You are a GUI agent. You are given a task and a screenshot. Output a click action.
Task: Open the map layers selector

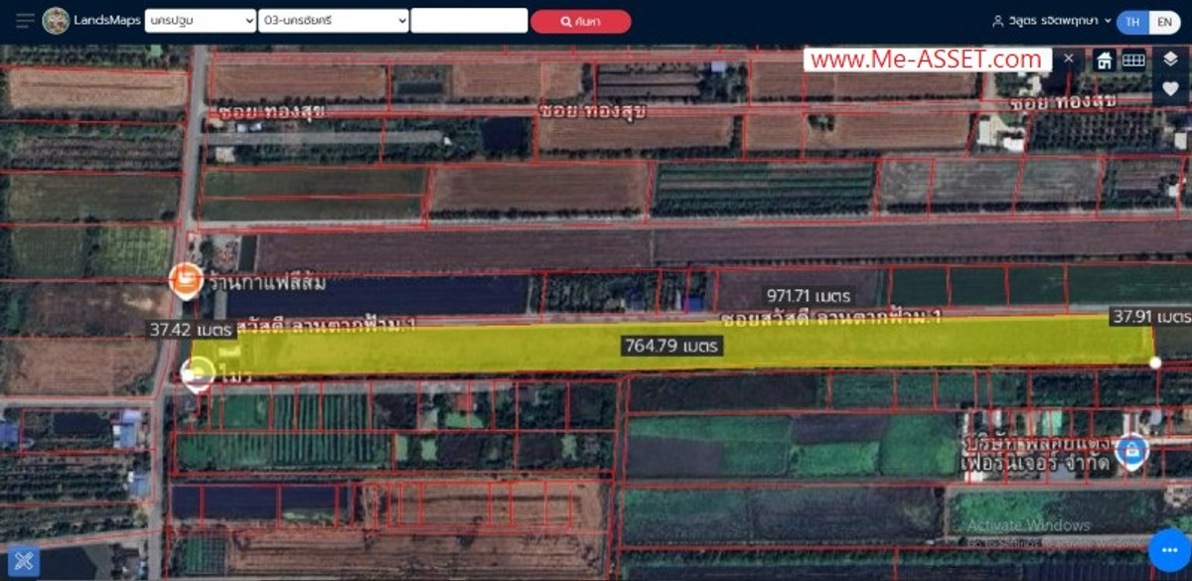tap(1170, 60)
